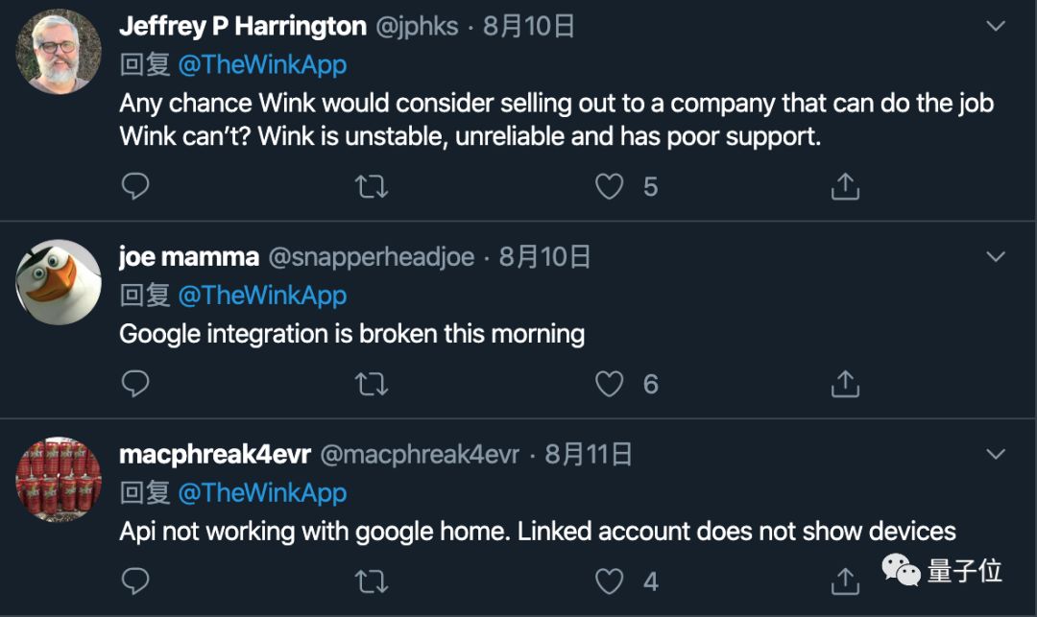Expand joe mamma tweet options chevron
1037x617 pixels.
[996, 256]
